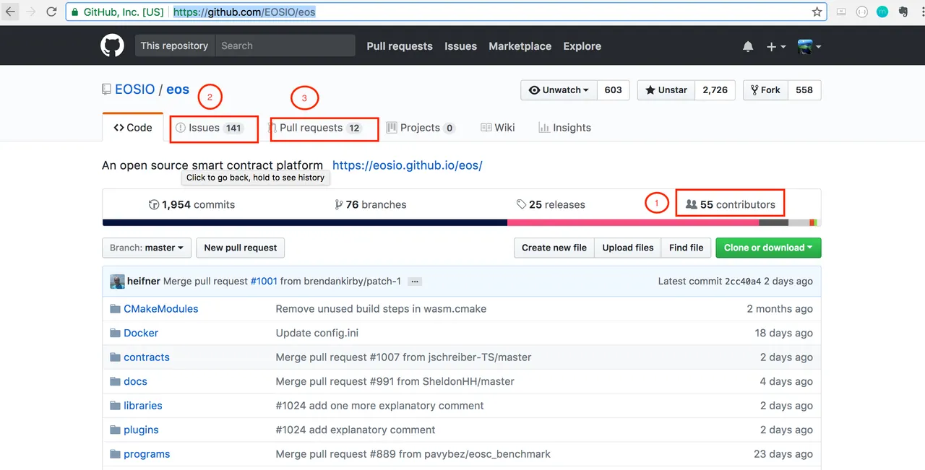
Task: Open pull request #1001 link
Action: (264, 282)
